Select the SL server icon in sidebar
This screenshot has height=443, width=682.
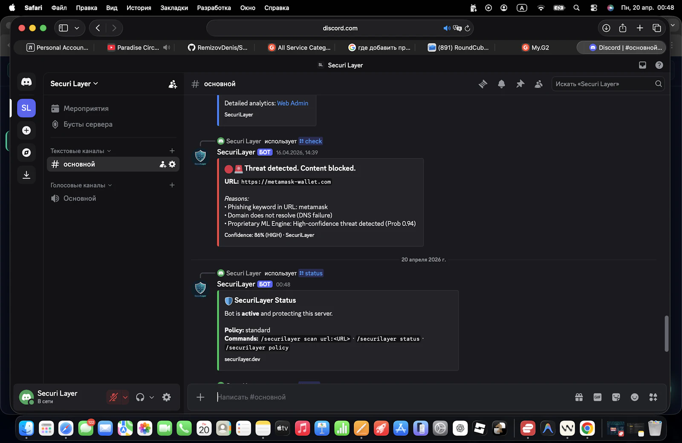coord(26,108)
